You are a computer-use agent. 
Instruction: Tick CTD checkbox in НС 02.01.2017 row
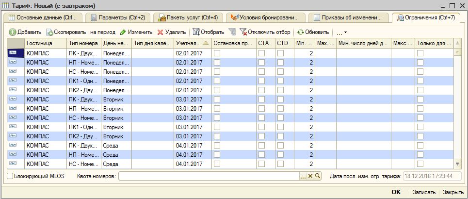coord(281,72)
